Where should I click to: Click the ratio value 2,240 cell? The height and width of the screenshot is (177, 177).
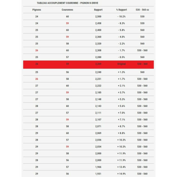[98, 72]
